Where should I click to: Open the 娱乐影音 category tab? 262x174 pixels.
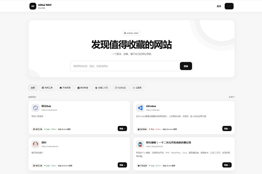(x=83, y=88)
